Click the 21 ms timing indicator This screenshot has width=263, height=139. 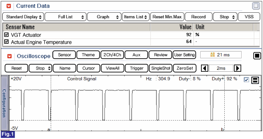pos(221,55)
